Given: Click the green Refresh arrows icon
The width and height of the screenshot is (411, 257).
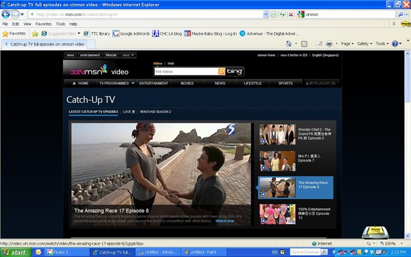Looking at the screenshot, I should click(x=282, y=14).
